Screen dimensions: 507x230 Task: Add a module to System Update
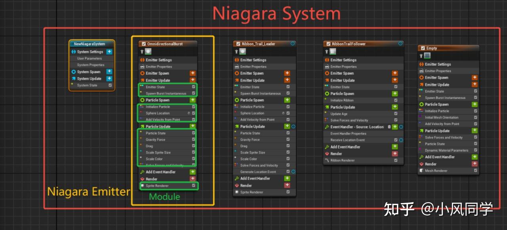click(109, 79)
